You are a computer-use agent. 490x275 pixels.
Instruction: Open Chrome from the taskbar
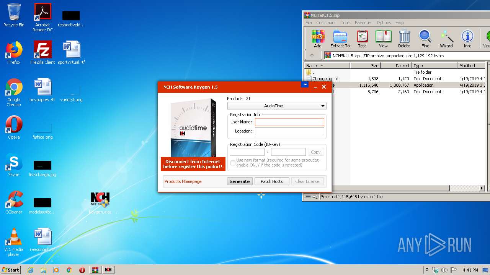(x=69, y=270)
